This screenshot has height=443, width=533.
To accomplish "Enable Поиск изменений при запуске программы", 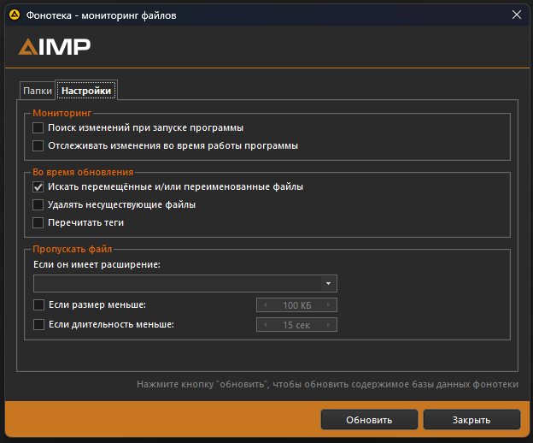I will pyautogui.click(x=38, y=127).
